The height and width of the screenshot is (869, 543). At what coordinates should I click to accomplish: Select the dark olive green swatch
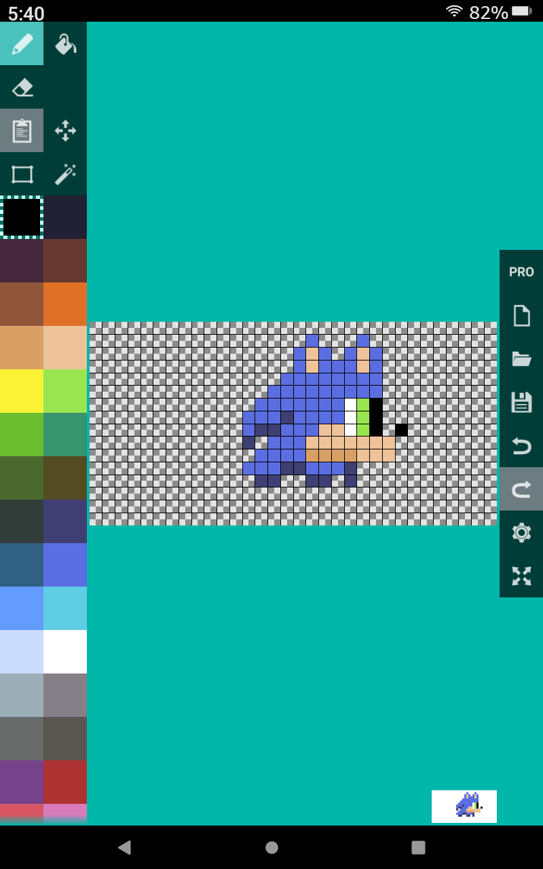pos(22,478)
